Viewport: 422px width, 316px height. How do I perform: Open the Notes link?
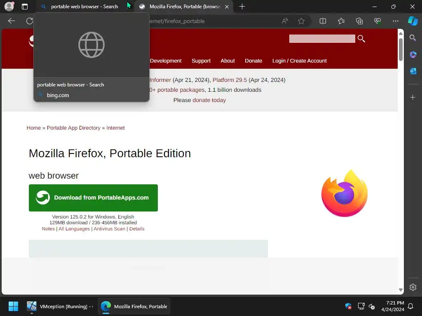pos(48,229)
